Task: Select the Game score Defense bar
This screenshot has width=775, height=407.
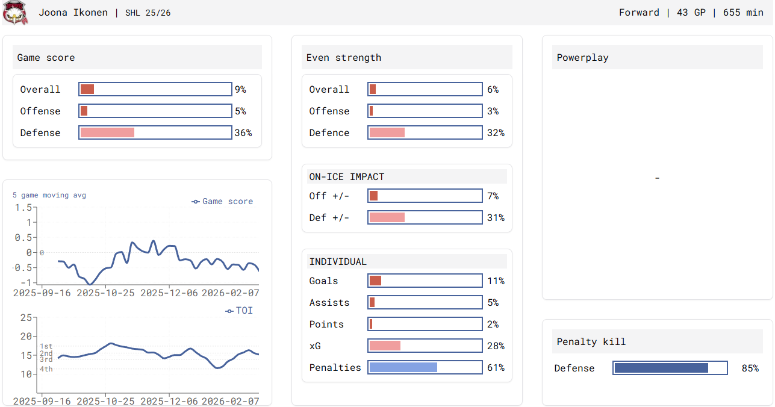Action: click(155, 132)
